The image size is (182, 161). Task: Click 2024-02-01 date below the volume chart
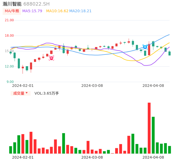tap(23, 157)
